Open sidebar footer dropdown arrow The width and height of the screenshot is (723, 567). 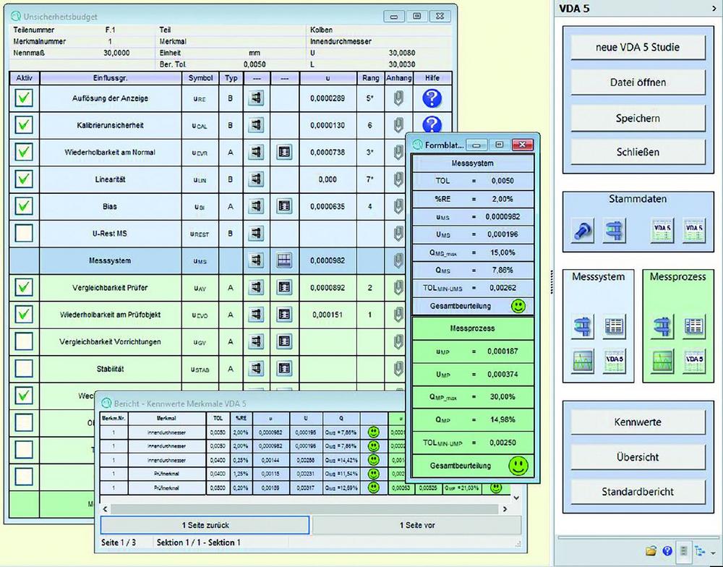click(714, 553)
